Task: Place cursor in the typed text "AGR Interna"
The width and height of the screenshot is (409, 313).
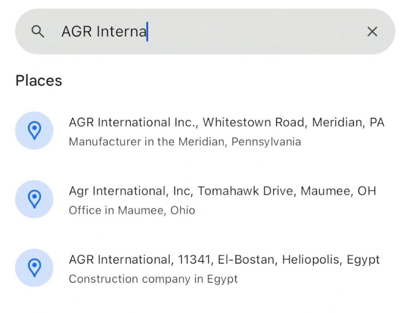Action: click(x=104, y=31)
